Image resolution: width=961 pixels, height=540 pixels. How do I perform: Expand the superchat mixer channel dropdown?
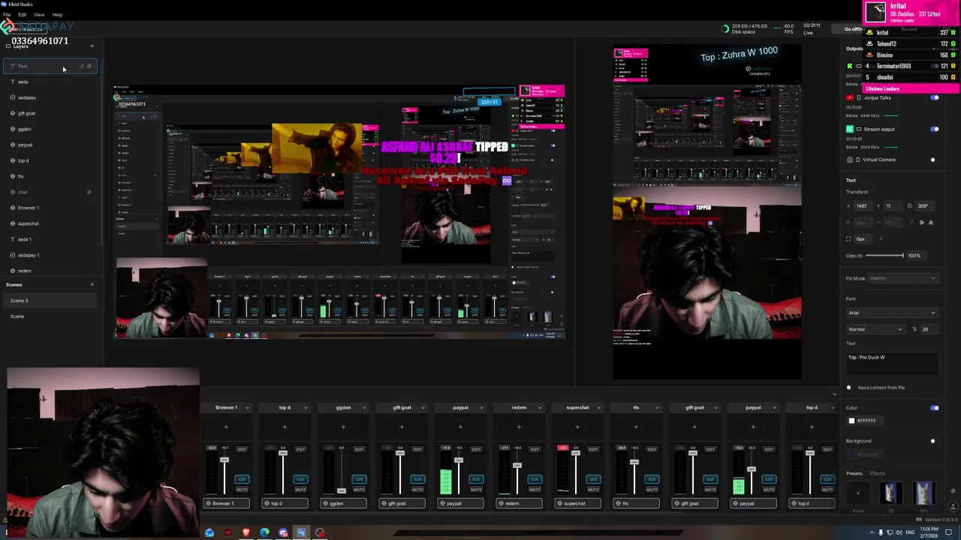[x=598, y=408]
